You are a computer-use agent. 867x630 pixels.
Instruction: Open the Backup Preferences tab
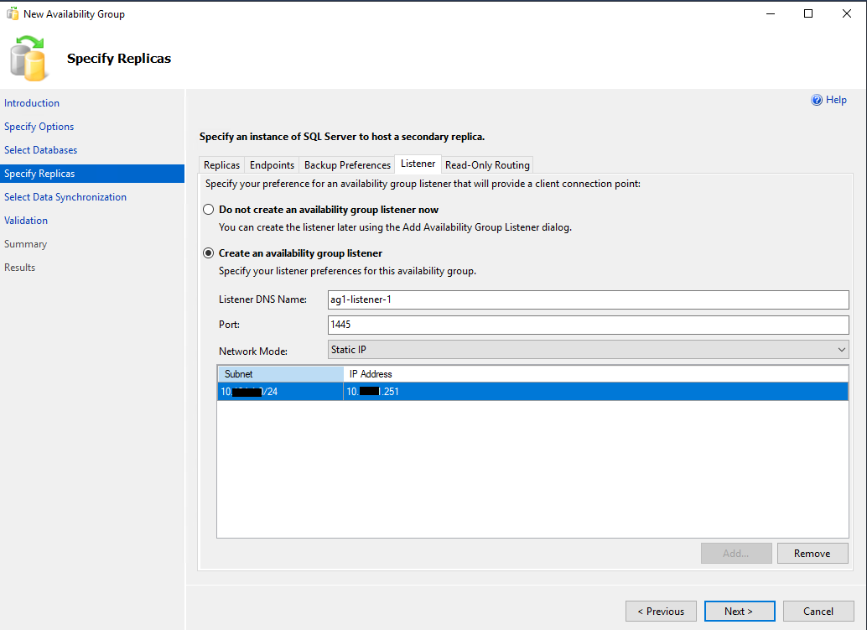347,164
